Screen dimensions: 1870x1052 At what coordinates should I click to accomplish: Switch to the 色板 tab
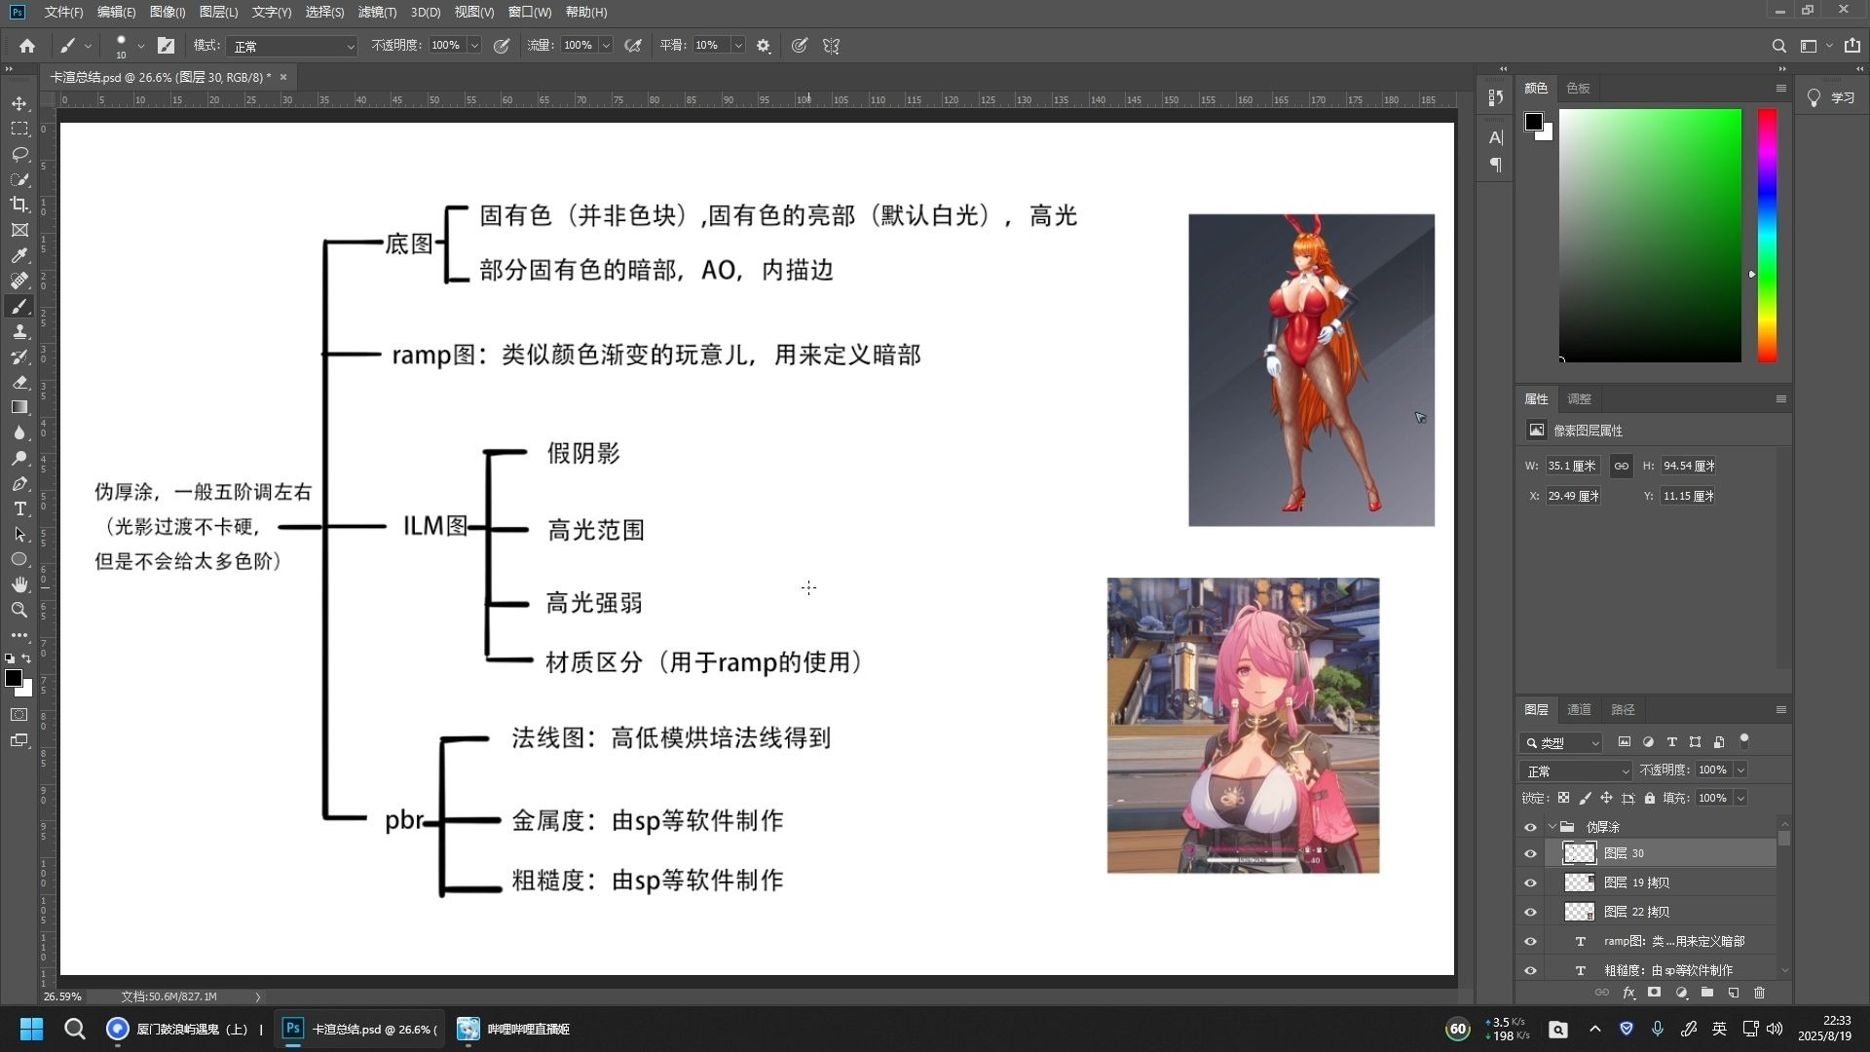pos(1578,88)
